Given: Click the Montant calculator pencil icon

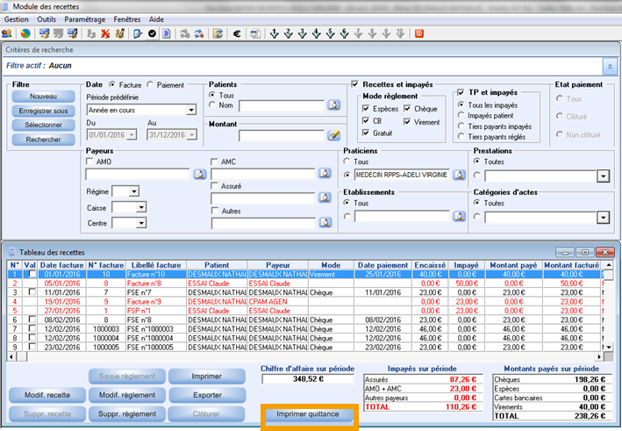Looking at the screenshot, I should (333, 135).
